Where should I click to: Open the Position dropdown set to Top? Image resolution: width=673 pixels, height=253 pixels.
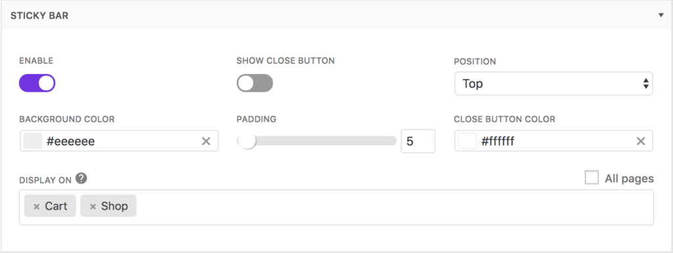coord(553,83)
